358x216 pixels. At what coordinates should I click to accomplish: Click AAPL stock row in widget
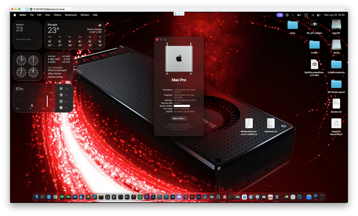pos(59,62)
